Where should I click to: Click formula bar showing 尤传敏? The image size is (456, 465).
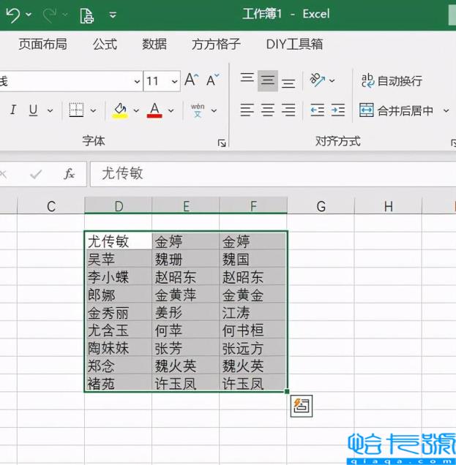pos(273,174)
